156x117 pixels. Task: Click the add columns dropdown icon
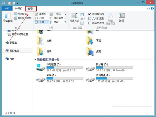[82, 19]
